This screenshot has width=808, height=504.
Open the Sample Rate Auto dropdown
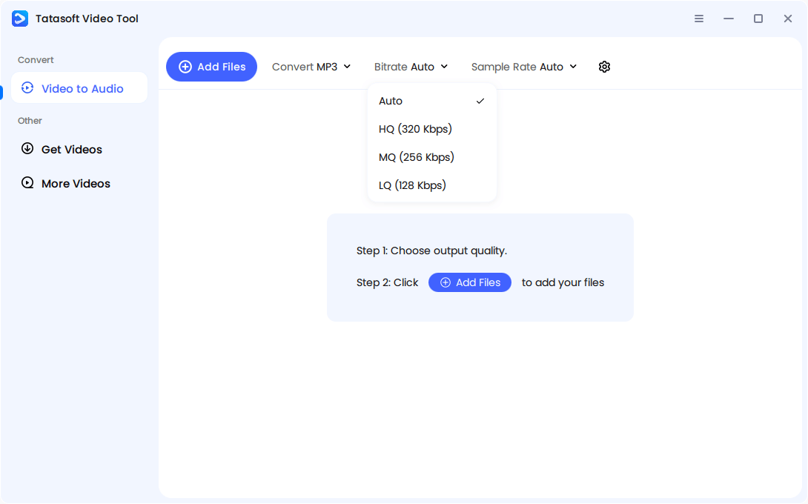tap(524, 67)
